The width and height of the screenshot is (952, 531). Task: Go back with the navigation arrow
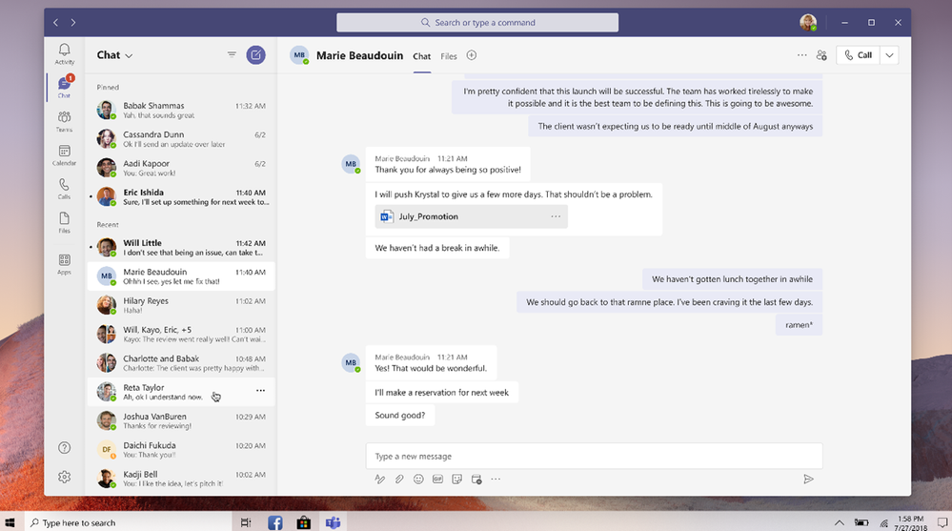(56, 23)
